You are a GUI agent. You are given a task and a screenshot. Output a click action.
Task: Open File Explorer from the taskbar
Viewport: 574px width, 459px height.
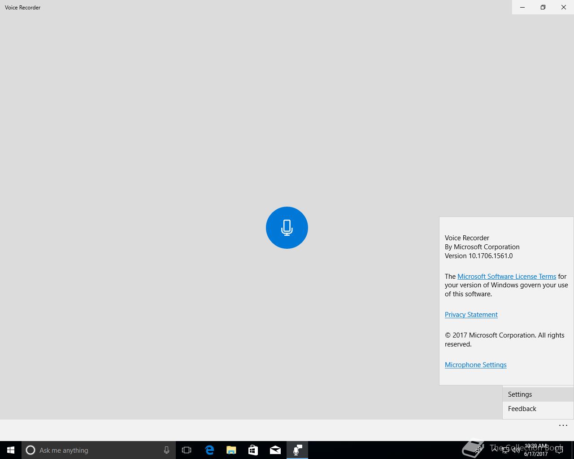point(231,450)
